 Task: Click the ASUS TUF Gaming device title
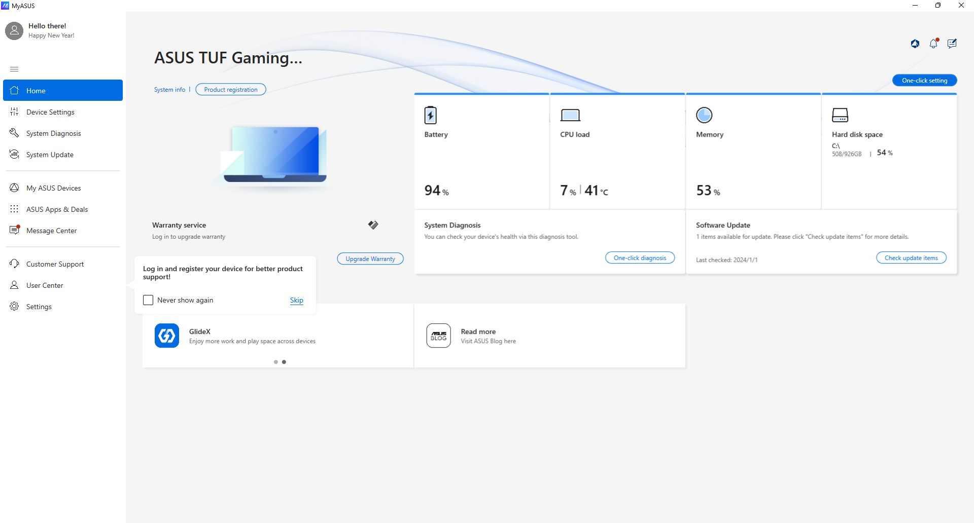[228, 58]
